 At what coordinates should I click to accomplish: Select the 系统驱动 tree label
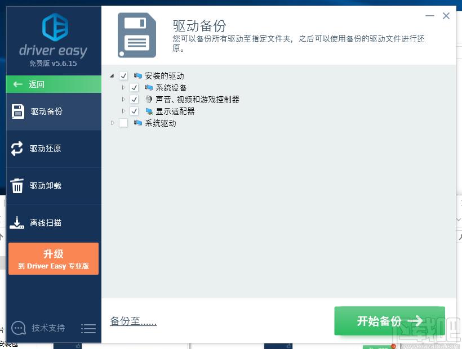pyautogui.click(x=161, y=123)
